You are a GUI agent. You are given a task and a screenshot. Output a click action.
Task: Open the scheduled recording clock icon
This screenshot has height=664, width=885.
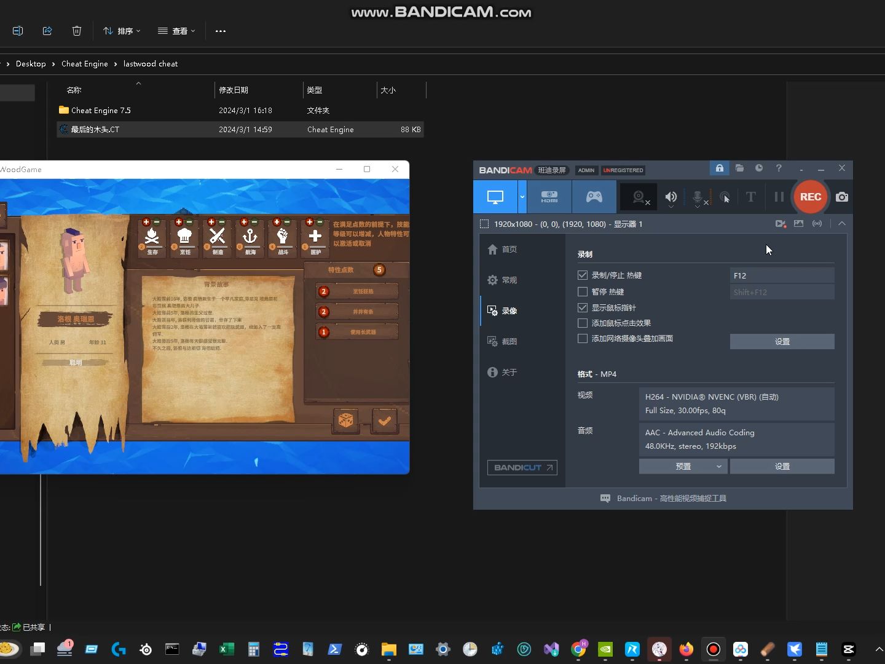(759, 168)
